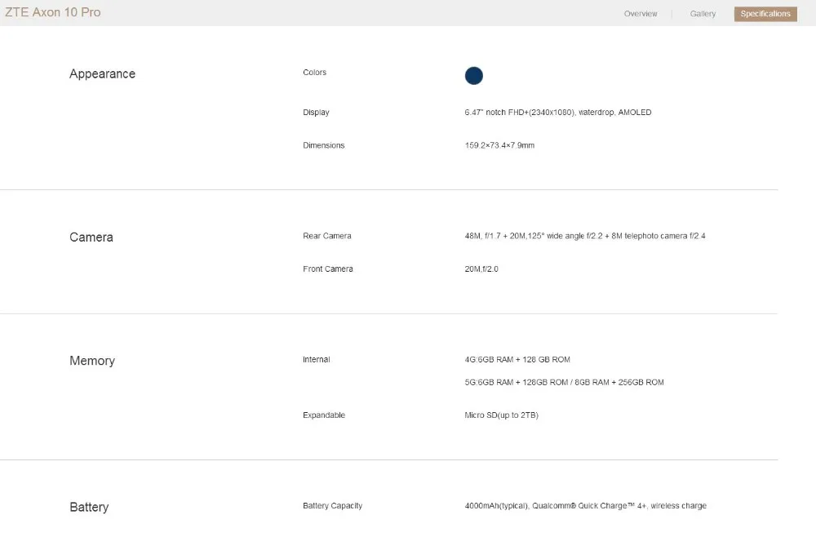The image size is (816, 537).
Task: Switch to the Gallery tab
Action: click(703, 14)
